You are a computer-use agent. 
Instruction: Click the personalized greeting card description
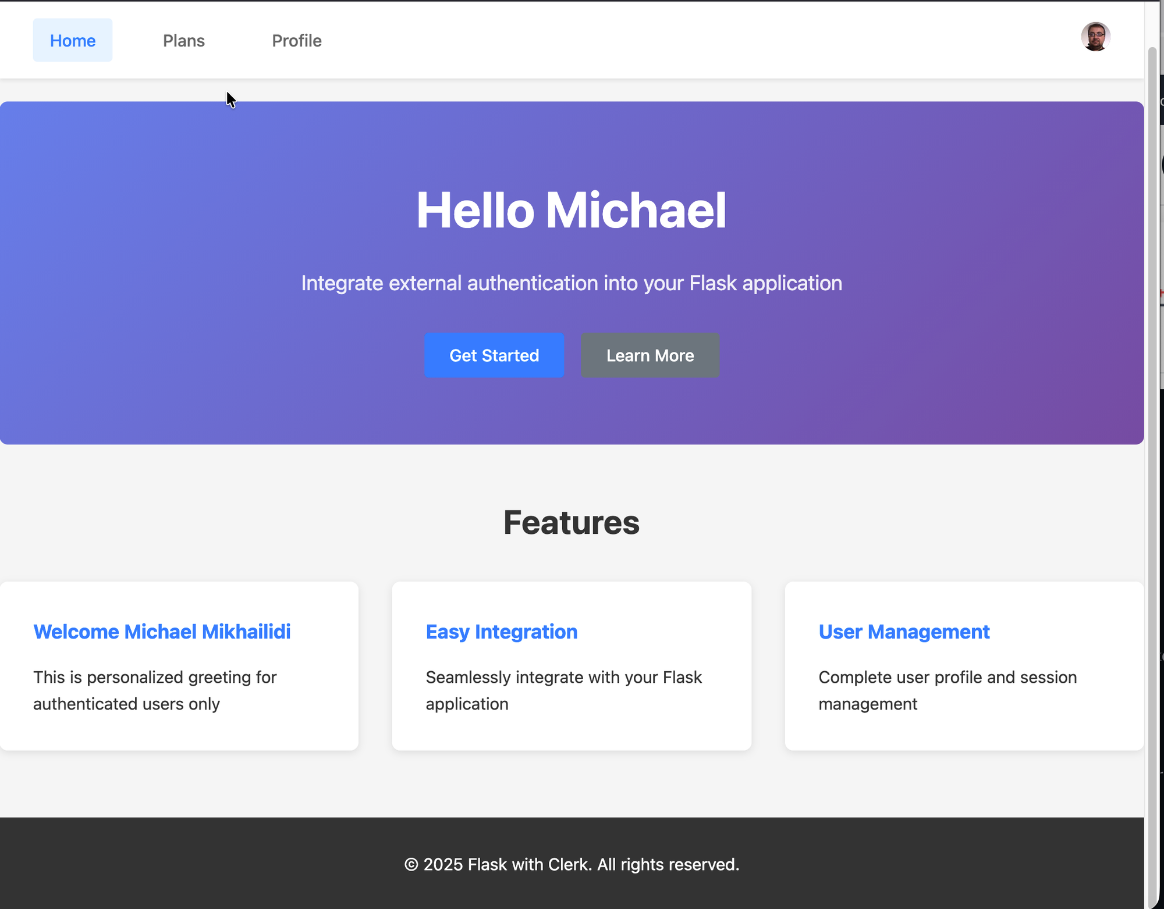point(155,690)
